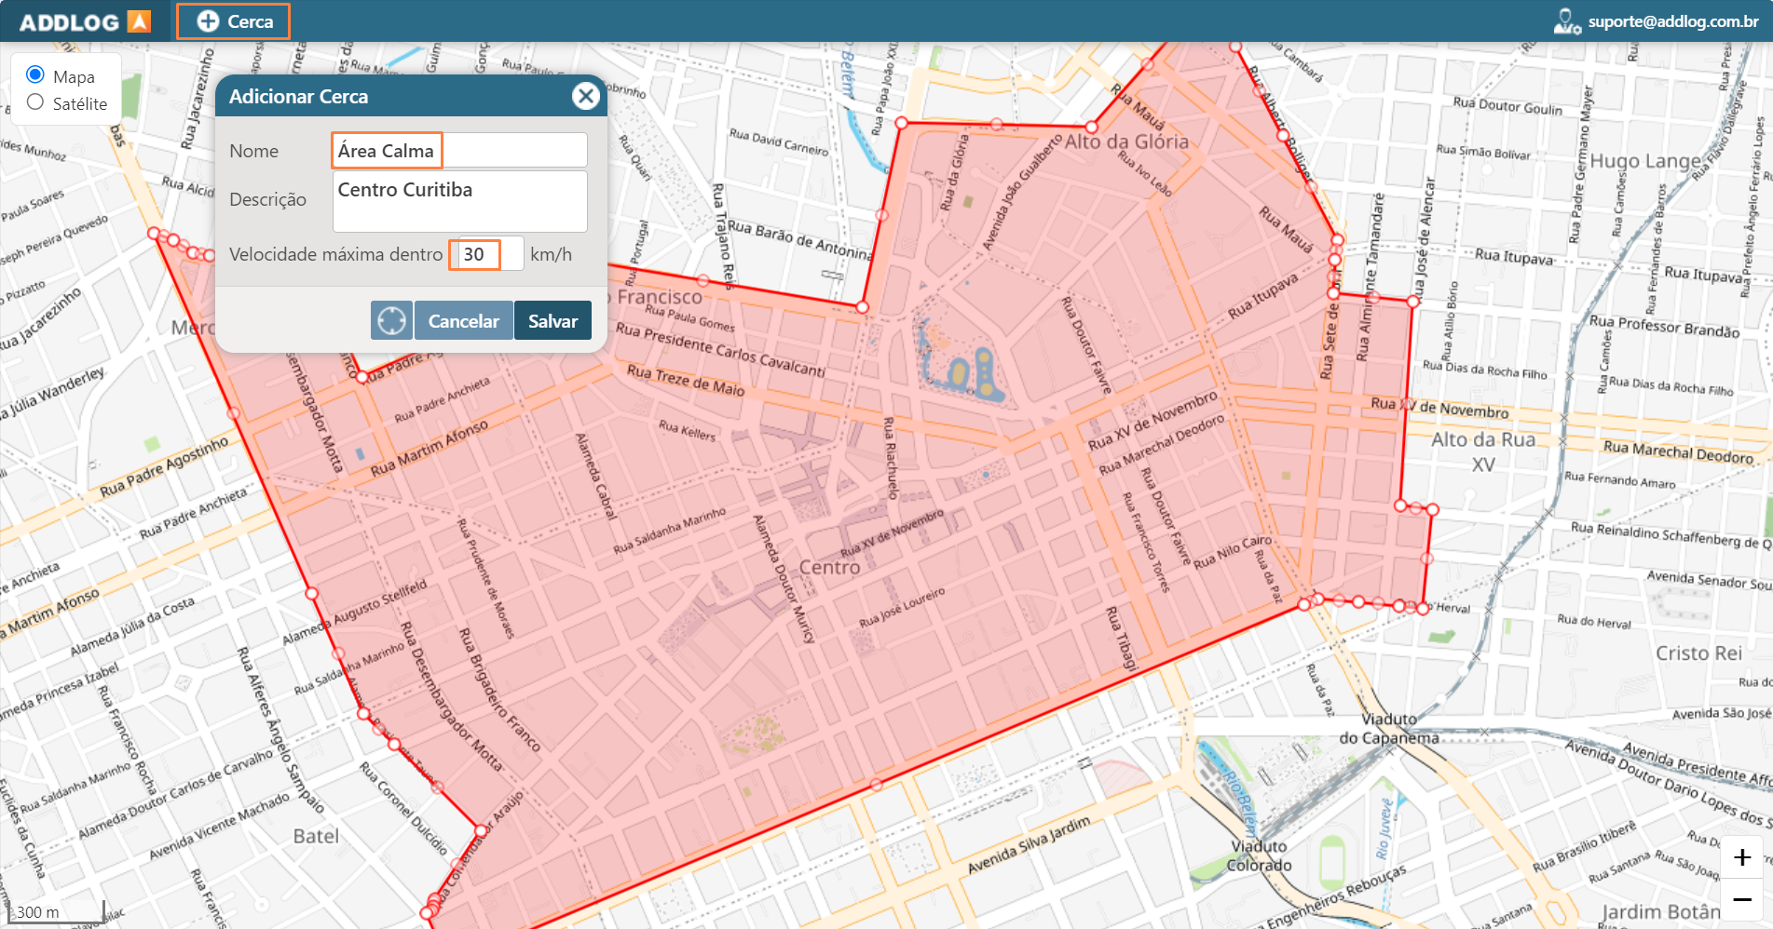Screen dimensions: 1773x929
Task: Zoom out with the minus button
Action: click(x=1741, y=899)
